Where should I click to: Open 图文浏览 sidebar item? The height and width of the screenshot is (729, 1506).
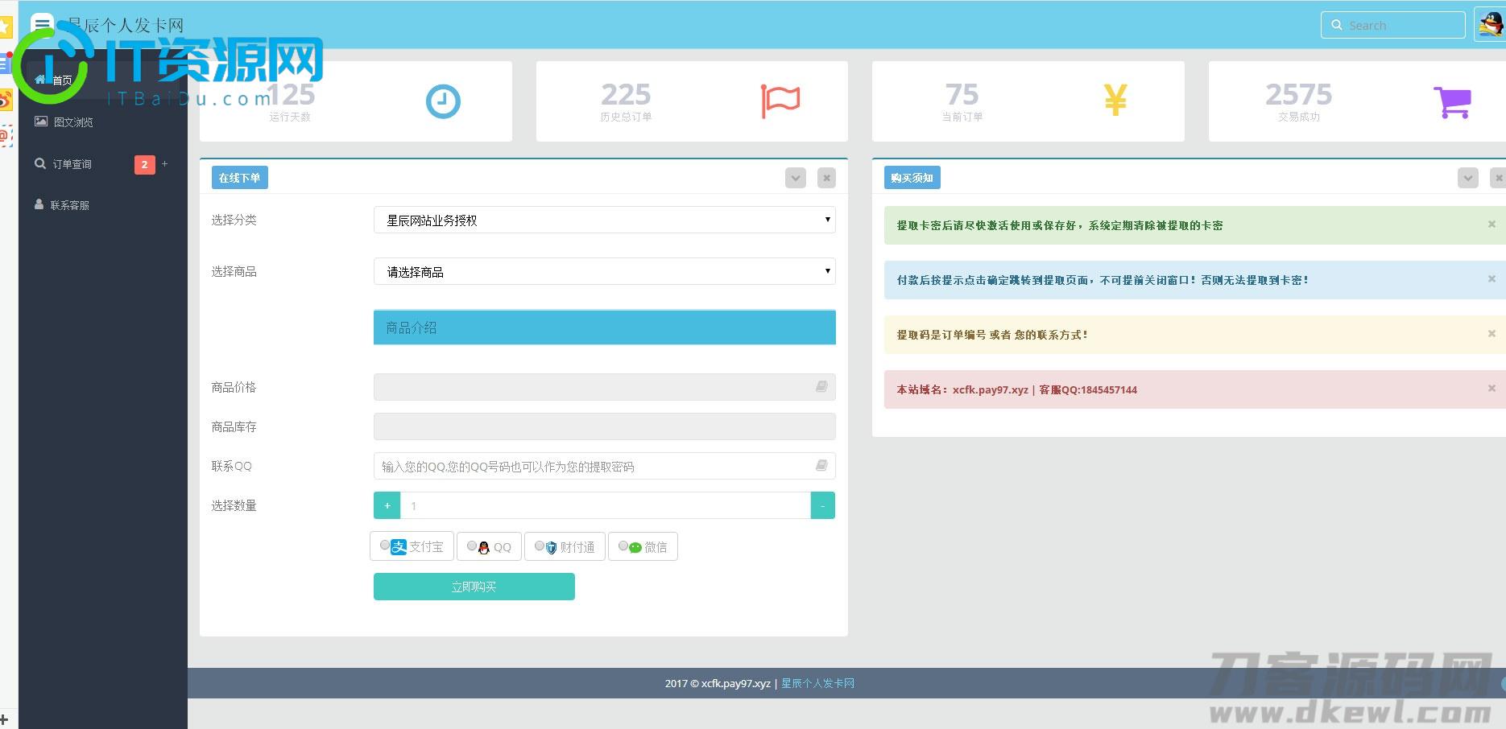103,121
